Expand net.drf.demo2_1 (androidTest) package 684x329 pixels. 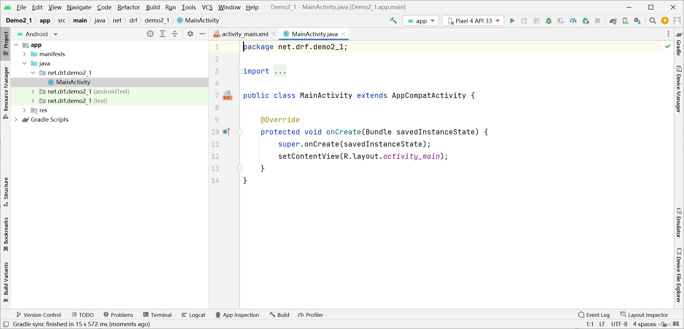coord(33,91)
